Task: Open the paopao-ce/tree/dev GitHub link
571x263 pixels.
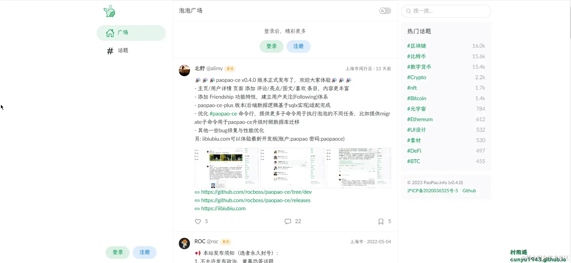Action: point(256,192)
